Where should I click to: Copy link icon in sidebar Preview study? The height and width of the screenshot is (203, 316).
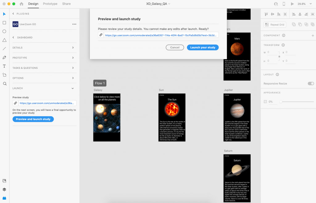[15, 103]
